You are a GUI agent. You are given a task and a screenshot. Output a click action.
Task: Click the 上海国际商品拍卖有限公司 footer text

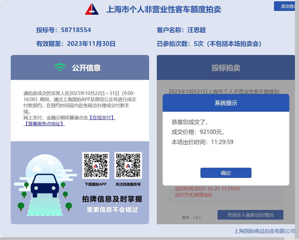pyautogui.click(x=264, y=231)
